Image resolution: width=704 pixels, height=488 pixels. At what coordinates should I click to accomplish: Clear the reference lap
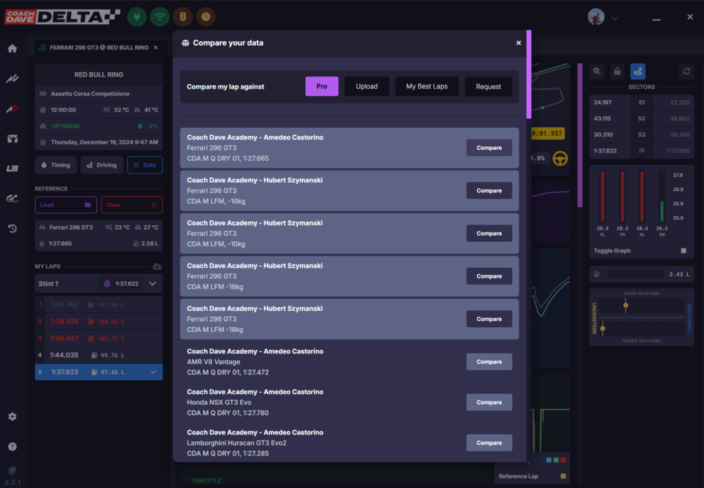tap(131, 205)
